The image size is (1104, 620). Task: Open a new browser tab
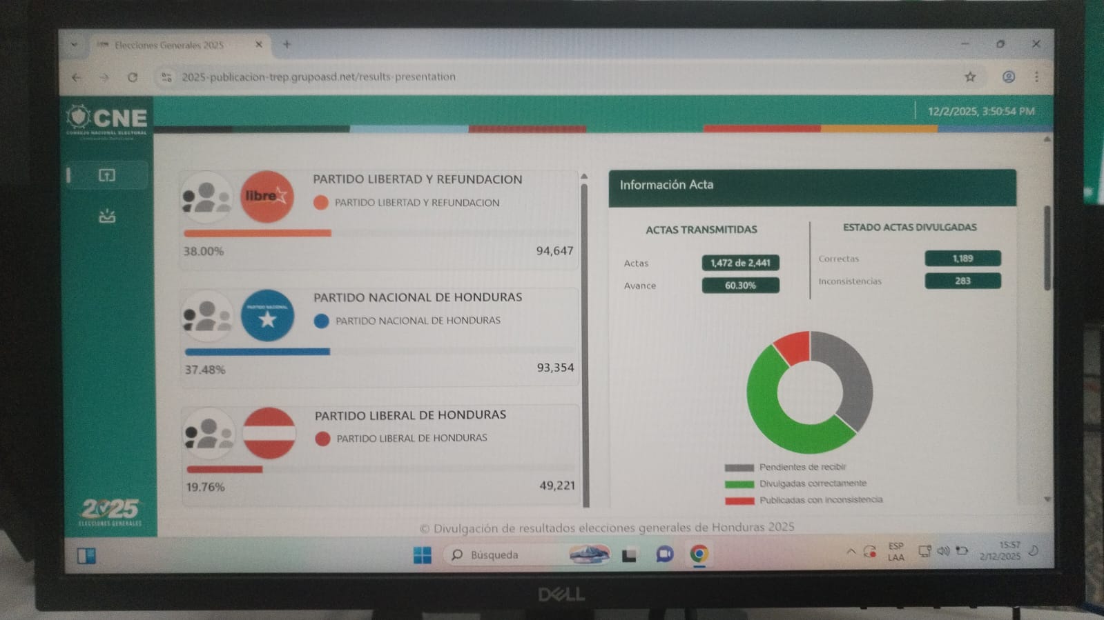[287, 45]
